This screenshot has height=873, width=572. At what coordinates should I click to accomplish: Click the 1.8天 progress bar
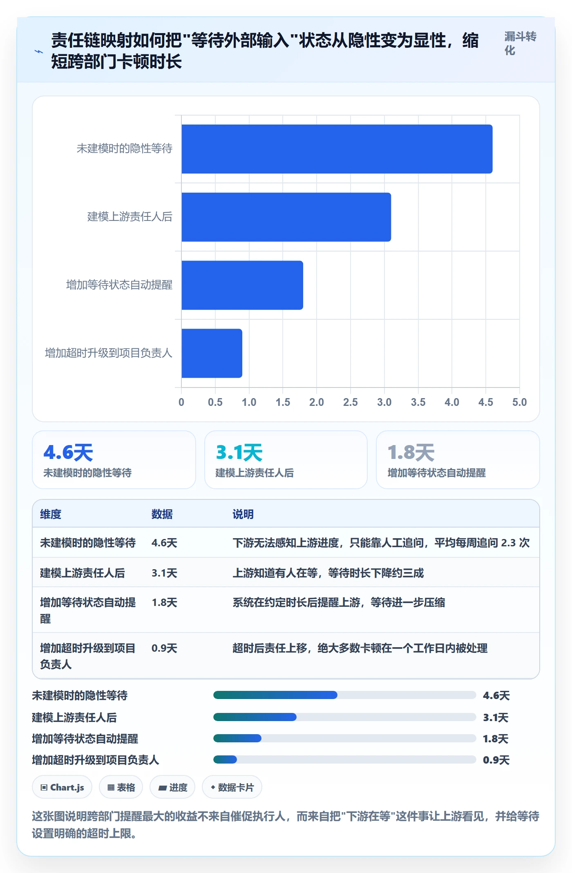(x=345, y=738)
